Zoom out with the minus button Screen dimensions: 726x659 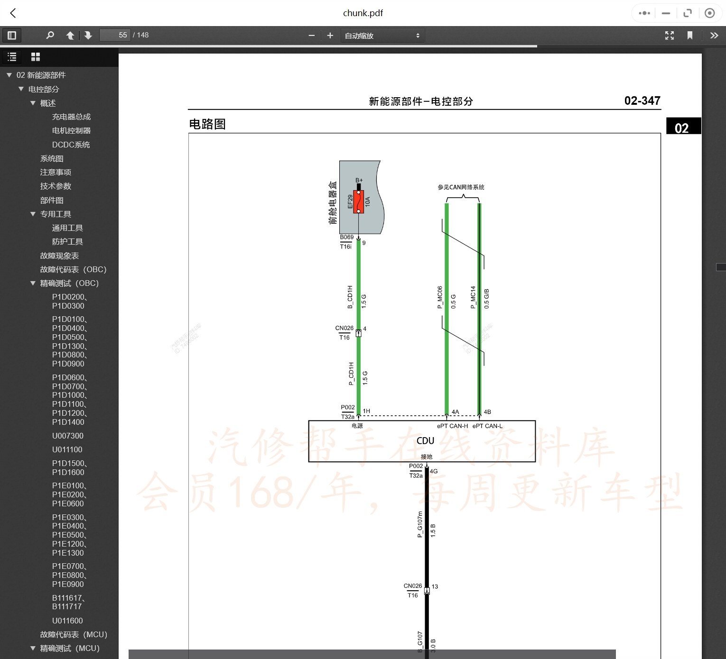tap(311, 36)
